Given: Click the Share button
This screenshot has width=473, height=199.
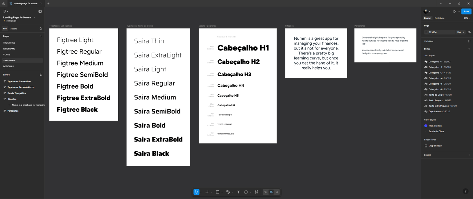Looking at the screenshot, I should (466, 11).
